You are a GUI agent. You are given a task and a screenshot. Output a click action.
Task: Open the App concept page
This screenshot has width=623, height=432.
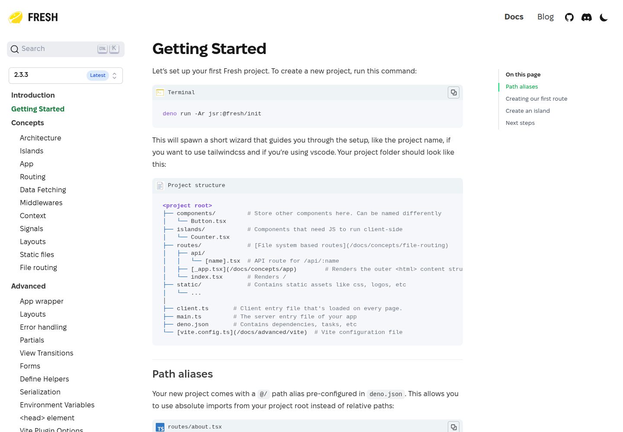(26, 164)
